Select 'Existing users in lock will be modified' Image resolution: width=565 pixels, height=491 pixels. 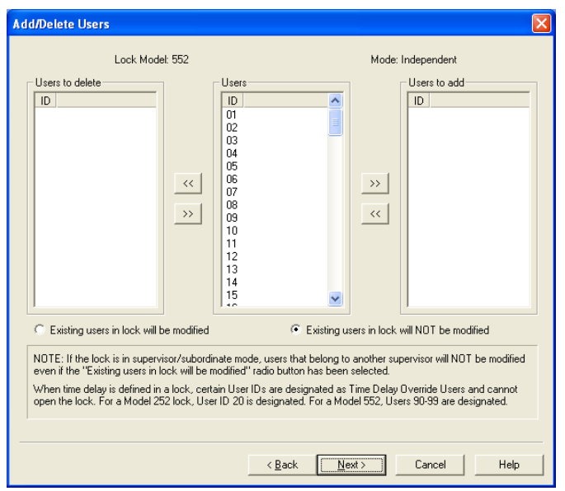tap(39, 330)
